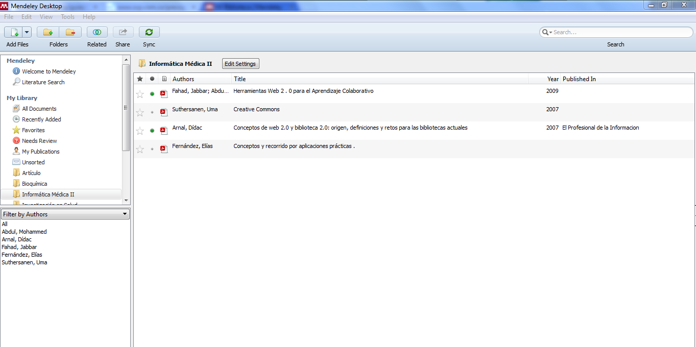Filter by author Fahad, Jabbar

coord(19,247)
